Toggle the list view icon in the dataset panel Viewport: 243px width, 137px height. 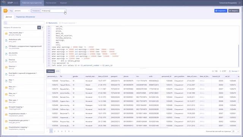39,27
